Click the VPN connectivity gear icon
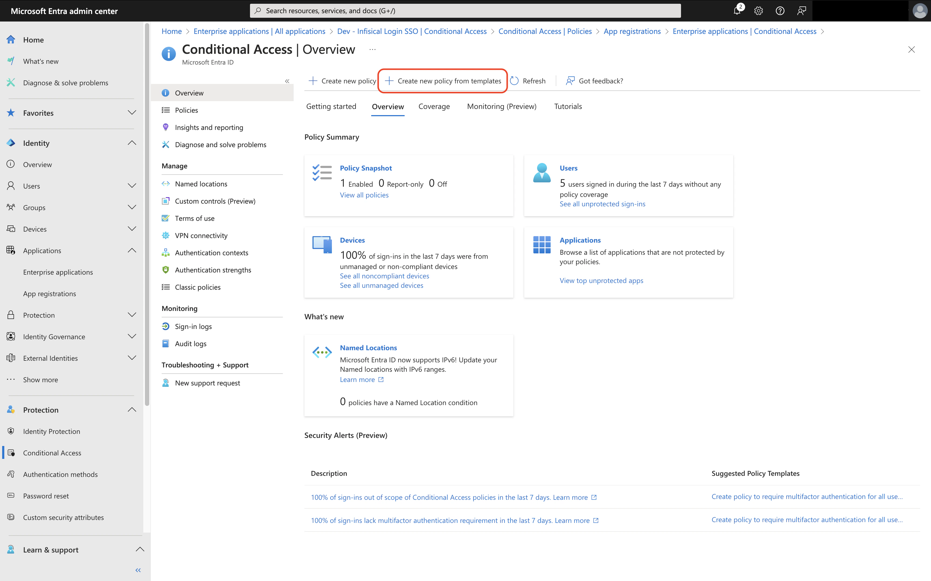This screenshot has width=931, height=581. (165, 236)
